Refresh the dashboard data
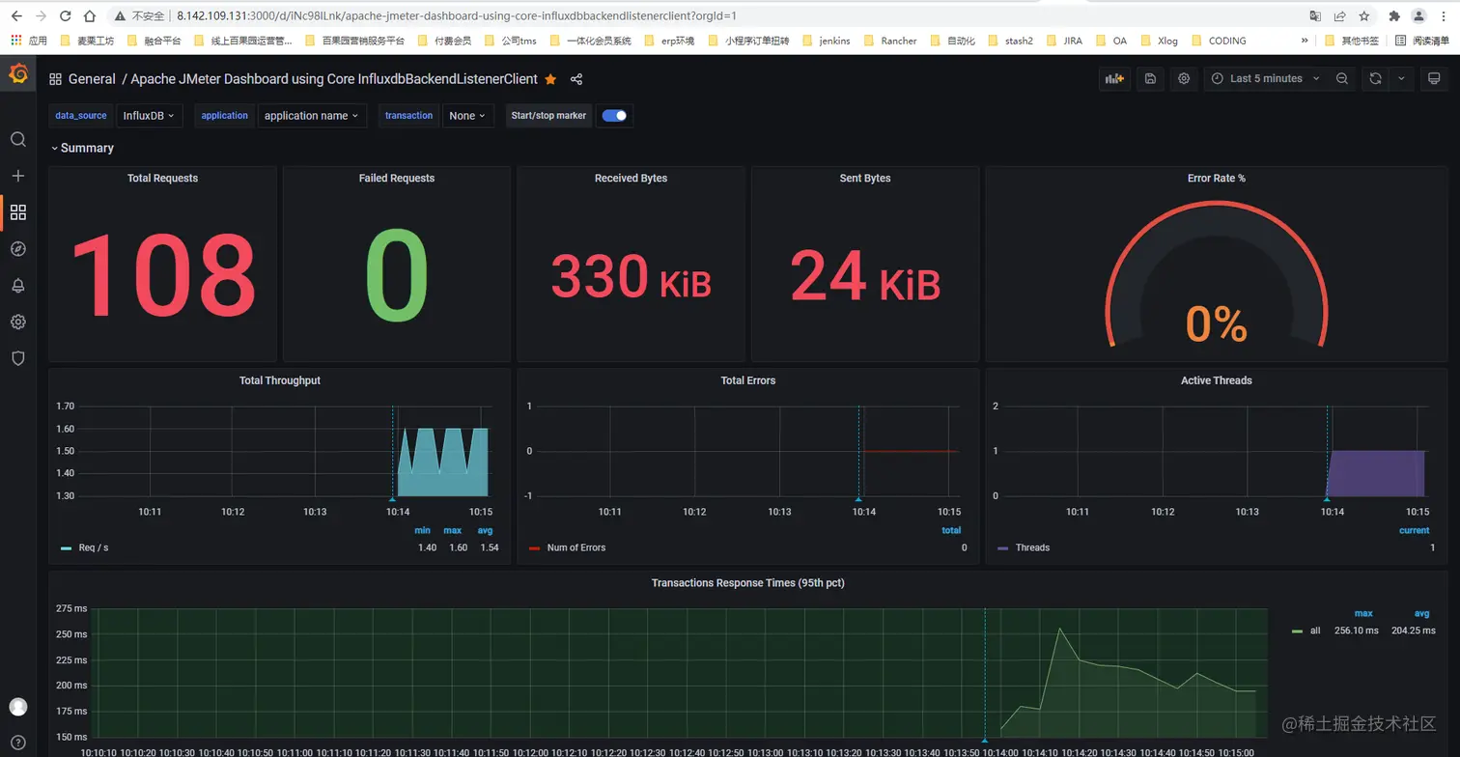This screenshot has height=757, width=1460. click(1374, 78)
